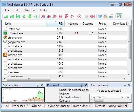Click green download arrow with bottom bar
134x112 pixels.
(30, 16)
